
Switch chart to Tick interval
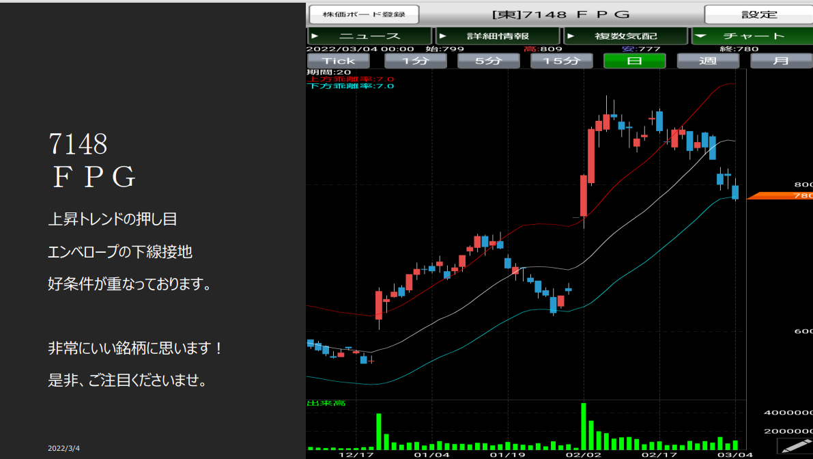pos(339,61)
